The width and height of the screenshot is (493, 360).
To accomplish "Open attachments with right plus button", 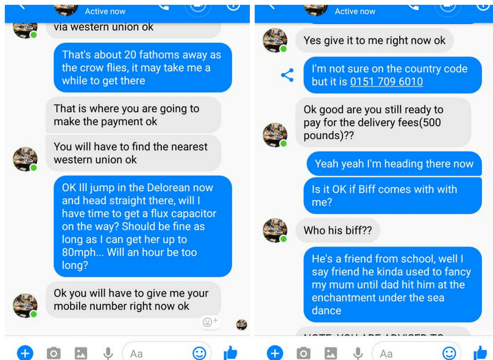I will tap(275, 353).
